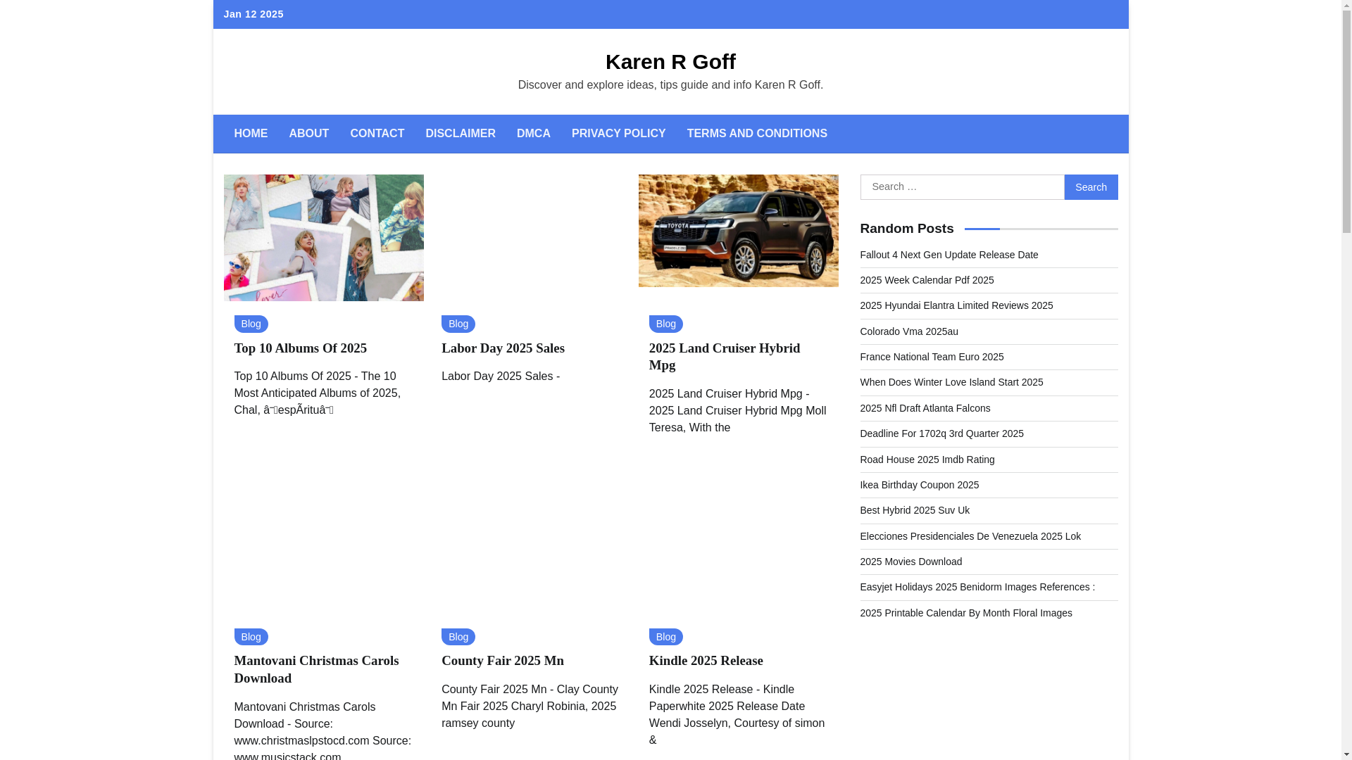Click the Karen R Goff site title
The width and height of the screenshot is (1352, 760).
click(x=670, y=62)
